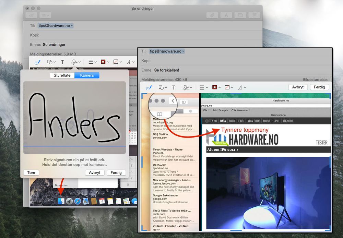Click the curved TV photo on Hardware.no
Screen dimensions: 343x238
coord(268,193)
